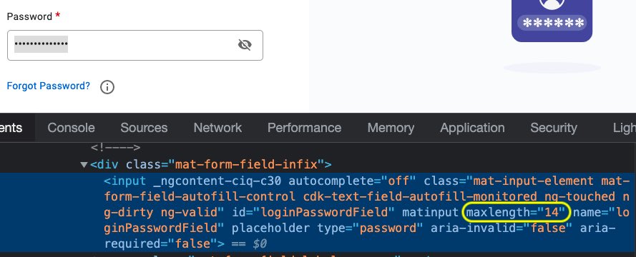Click the Password field label
This screenshot has width=636, height=257.
pyautogui.click(x=29, y=16)
